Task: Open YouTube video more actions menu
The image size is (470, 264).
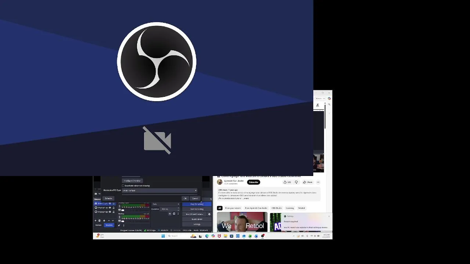Action: click(x=318, y=182)
